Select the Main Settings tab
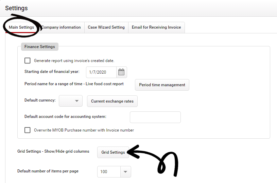 tap(21, 27)
